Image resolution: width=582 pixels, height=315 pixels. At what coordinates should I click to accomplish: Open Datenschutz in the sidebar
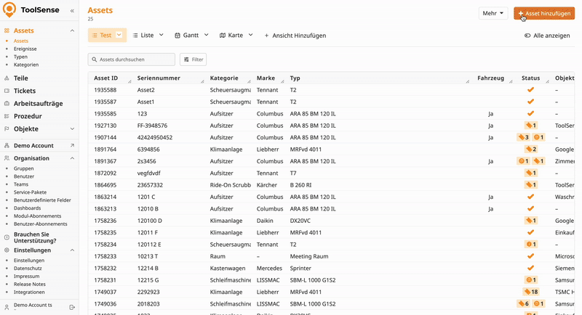point(28,269)
